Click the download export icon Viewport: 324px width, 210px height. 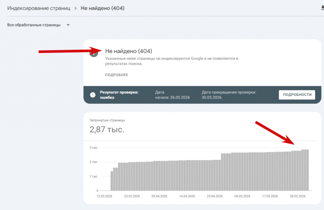click(x=322, y=8)
